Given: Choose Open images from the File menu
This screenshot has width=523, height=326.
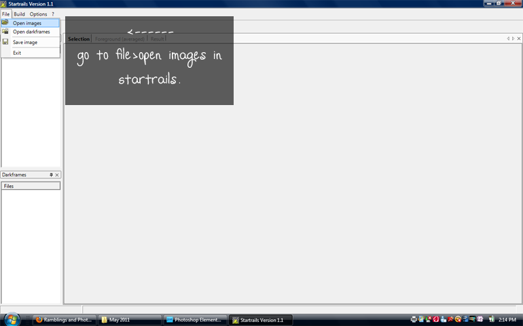Looking at the screenshot, I should click(x=30, y=23).
